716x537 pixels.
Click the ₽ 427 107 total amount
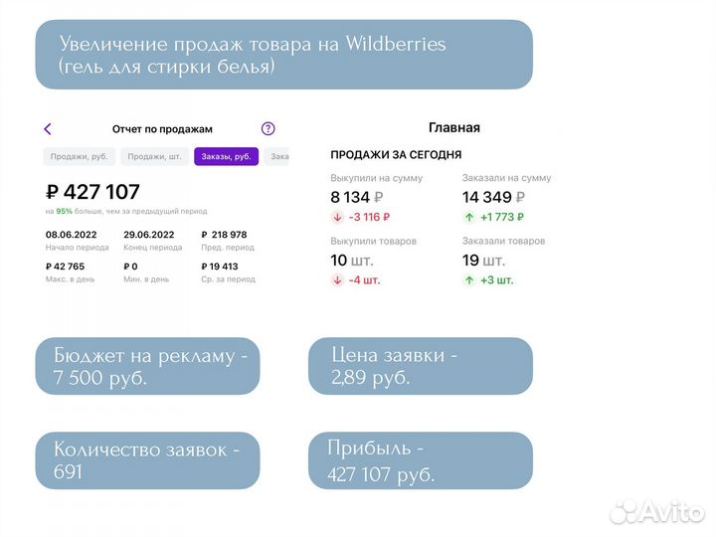[x=92, y=192]
